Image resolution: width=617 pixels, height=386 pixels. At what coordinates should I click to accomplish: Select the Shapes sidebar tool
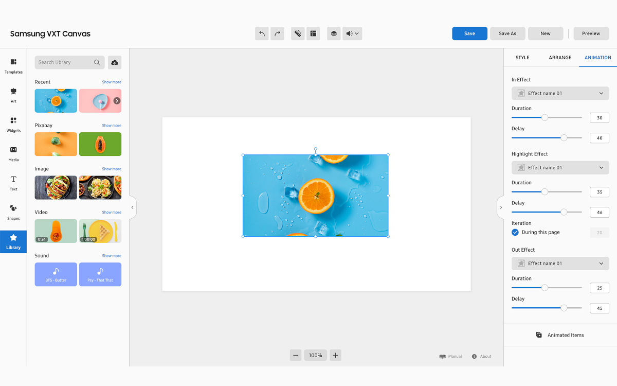13,212
